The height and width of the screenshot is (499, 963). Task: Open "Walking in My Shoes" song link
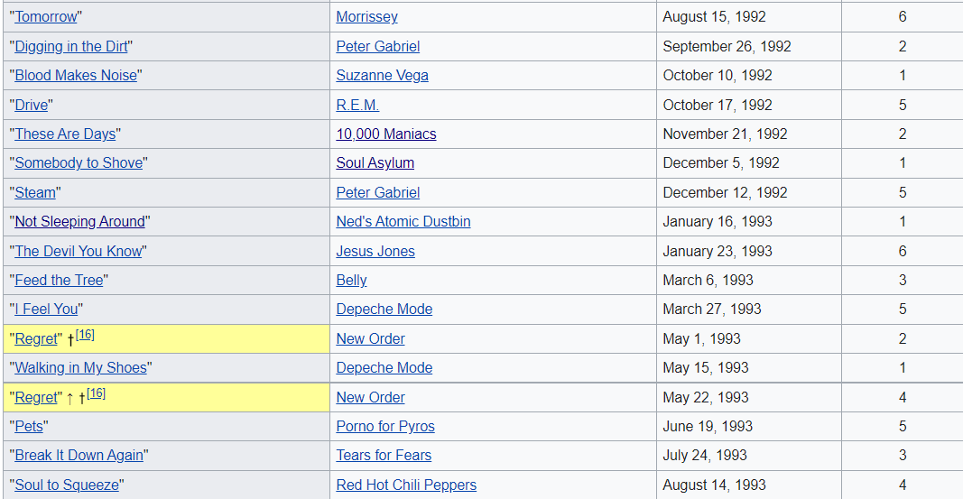point(81,367)
